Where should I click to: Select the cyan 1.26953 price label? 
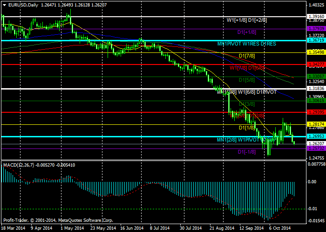[316, 136]
